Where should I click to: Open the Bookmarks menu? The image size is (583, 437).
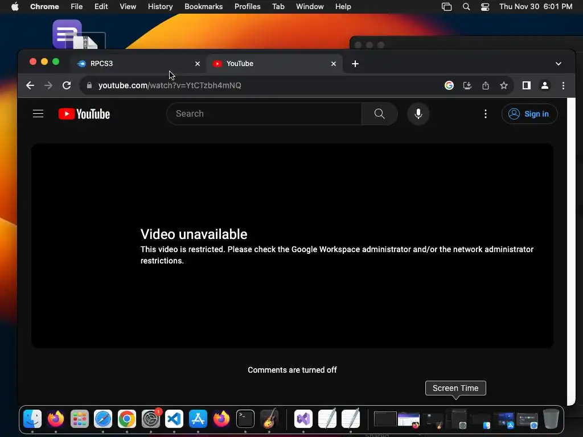click(x=203, y=7)
